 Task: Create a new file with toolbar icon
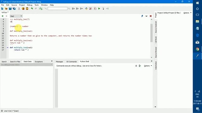pos(2,8)
